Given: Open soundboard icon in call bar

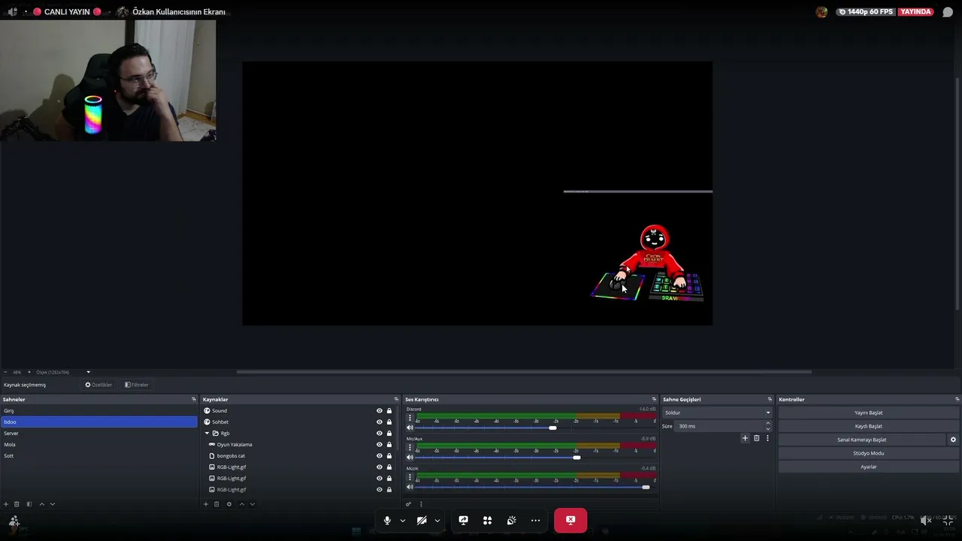Looking at the screenshot, I should tap(511, 520).
